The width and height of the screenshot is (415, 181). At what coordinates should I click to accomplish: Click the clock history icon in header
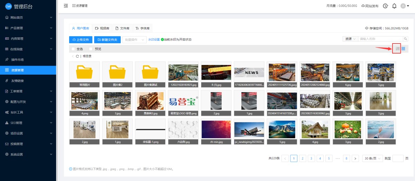[x=385, y=6]
